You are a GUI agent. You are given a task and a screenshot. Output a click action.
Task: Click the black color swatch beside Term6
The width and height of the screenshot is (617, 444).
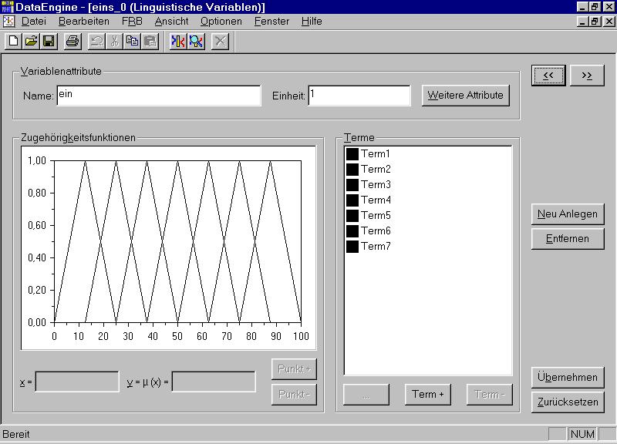click(x=352, y=230)
